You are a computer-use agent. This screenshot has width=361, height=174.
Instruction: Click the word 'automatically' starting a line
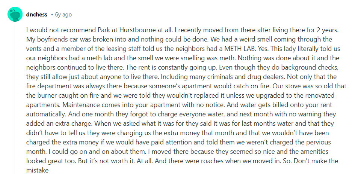coord(46,115)
